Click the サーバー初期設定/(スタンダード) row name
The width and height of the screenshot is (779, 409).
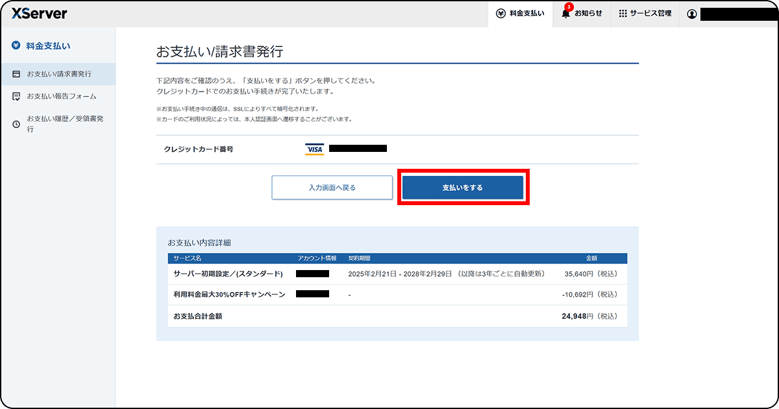point(228,274)
